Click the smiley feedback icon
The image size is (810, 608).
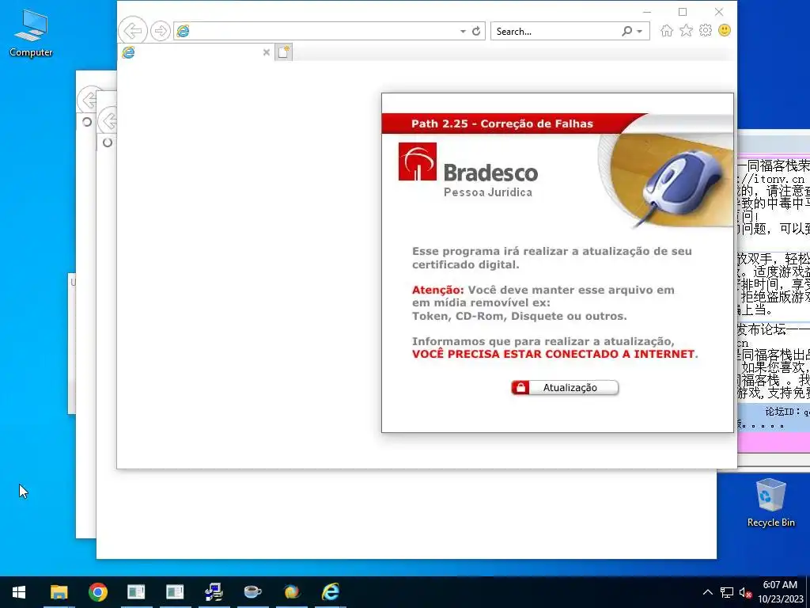(725, 30)
